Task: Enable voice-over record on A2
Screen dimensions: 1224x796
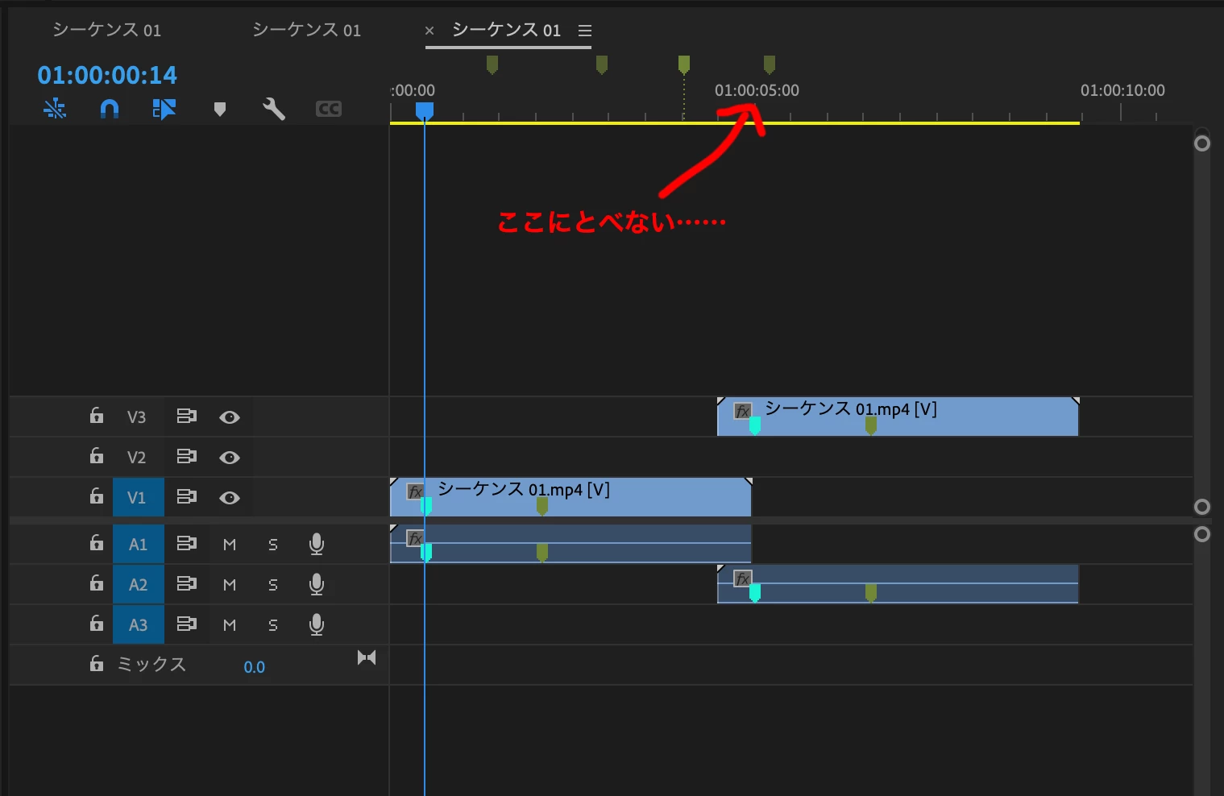Action: coord(317,585)
